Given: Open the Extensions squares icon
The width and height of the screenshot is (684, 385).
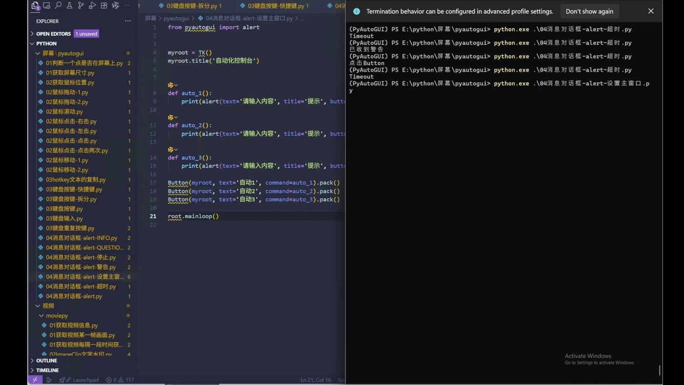Looking at the screenshot, I should click(x=104, y=6).
